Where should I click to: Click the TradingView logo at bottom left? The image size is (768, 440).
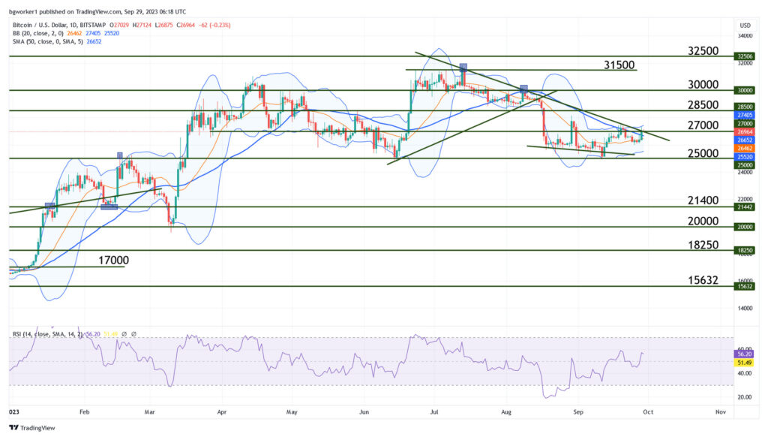click(x=30, y=429)
